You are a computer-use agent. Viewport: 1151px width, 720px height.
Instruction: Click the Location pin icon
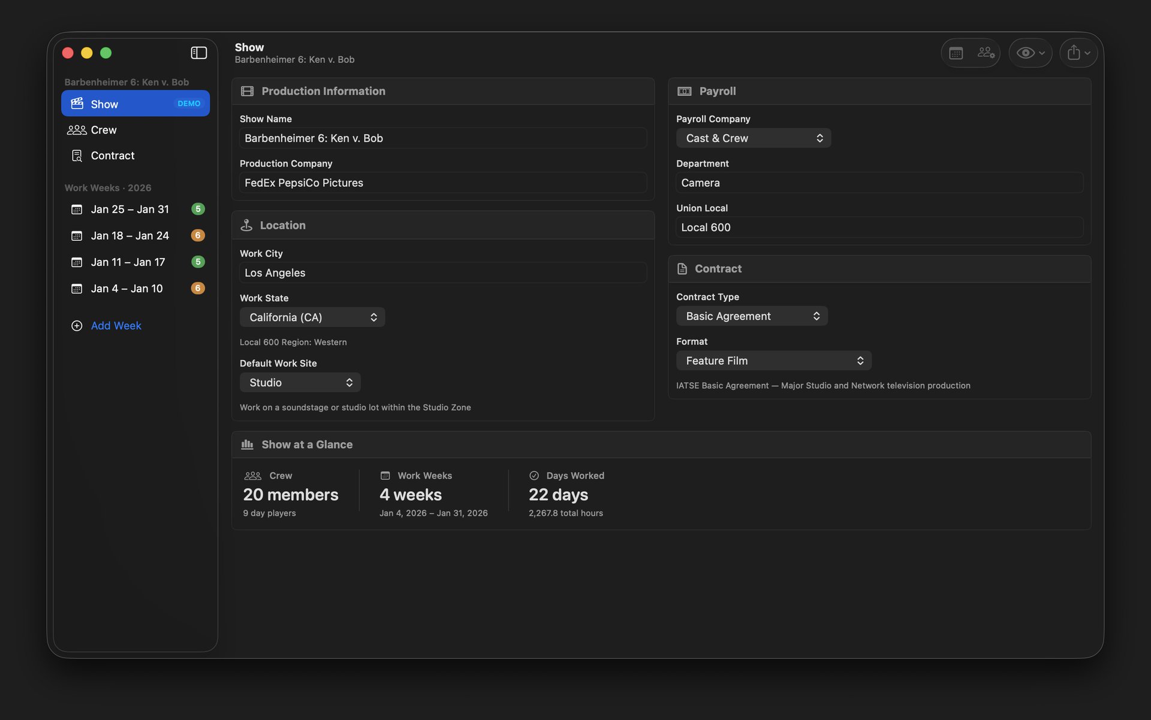246,225
